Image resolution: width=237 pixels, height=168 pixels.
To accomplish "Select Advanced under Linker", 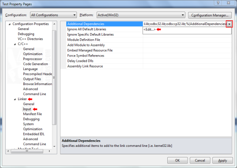I will click(30, 139).
